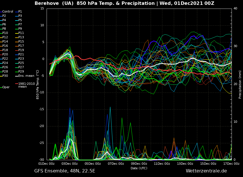Select the 17Dec 00z date label
243x177 pixels.
pos(231,164)
